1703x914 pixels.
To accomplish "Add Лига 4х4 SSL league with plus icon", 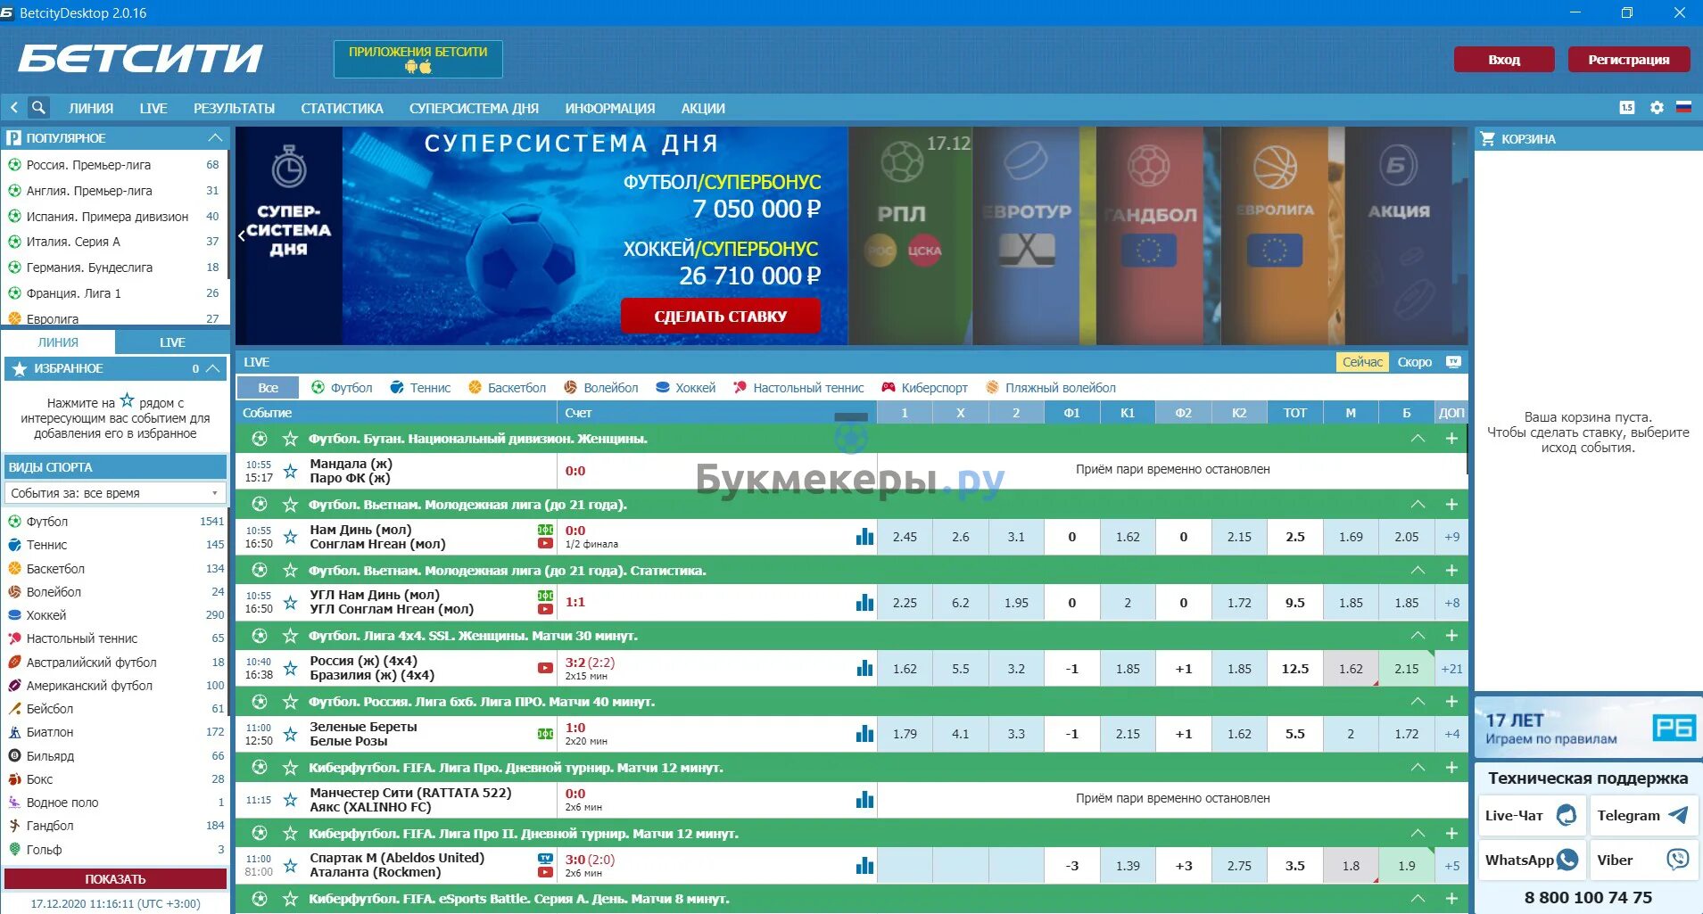I will pos(1451,636).
